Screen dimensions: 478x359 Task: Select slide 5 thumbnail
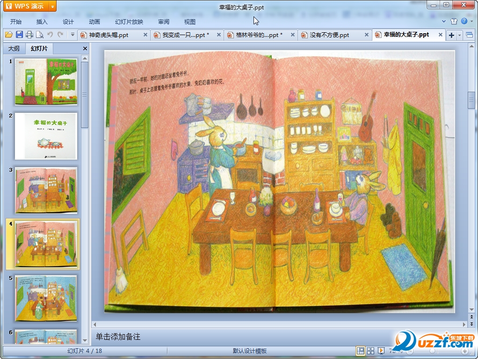[x=46, y=299]
